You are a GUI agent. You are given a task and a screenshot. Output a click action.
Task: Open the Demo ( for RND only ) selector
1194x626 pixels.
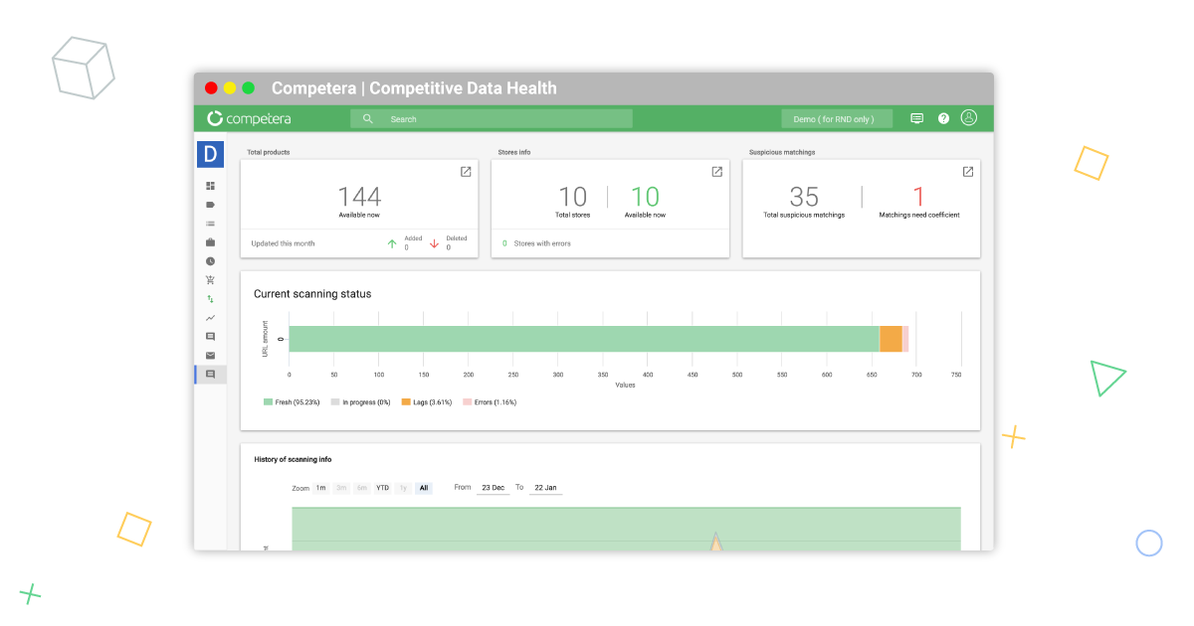(x=837, y=117)
